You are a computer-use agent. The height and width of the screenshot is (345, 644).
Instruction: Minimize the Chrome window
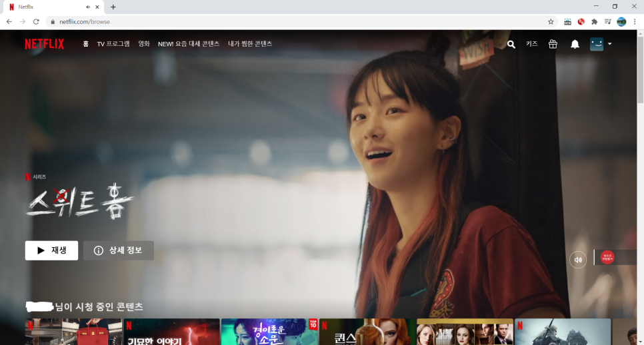(596, 6)
